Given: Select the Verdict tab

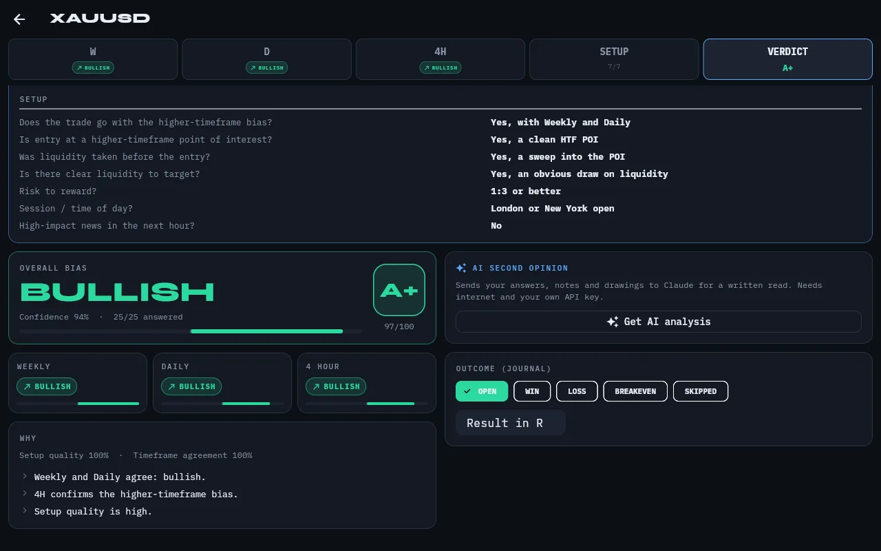Looking at the screenshot, I should (787, 59).
